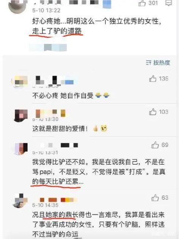Open replies via comment bubble icon
Image resolution: width=179 pixels, height=239 pixels.
pyautogui.click(x=169, y=3)
